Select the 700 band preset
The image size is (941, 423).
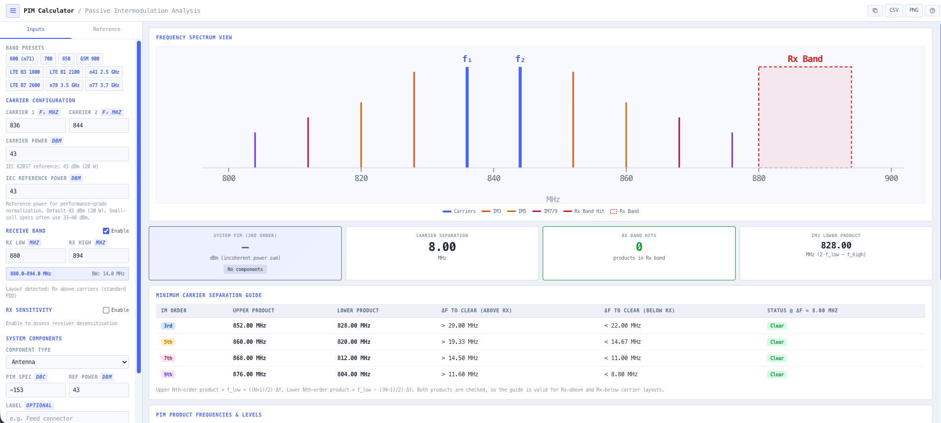[x=48, y=59]
